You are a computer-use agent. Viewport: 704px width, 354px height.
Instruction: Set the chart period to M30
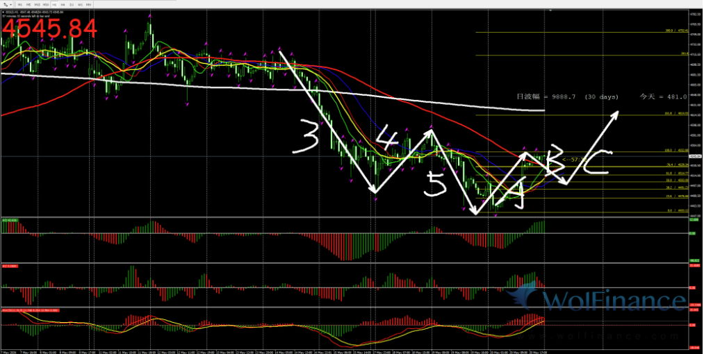click(46, 4)
